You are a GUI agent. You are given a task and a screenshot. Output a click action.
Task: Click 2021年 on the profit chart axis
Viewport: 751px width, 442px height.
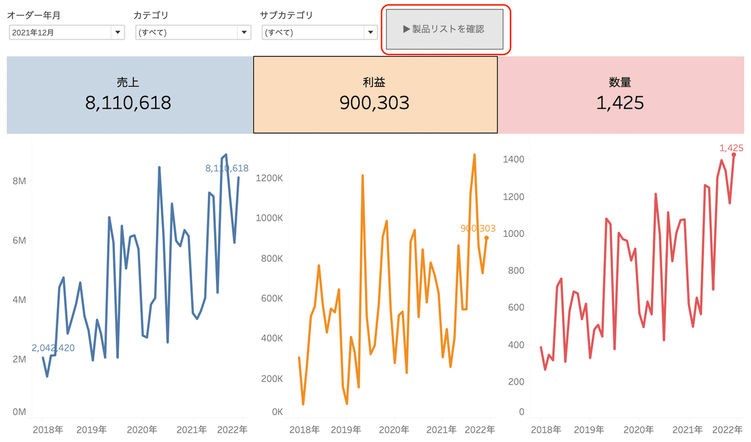pyautogui.click(x=442, y=430)
